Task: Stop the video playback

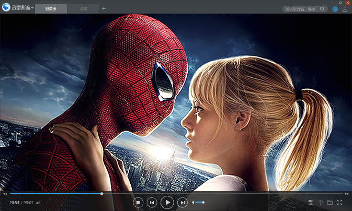Action: coord(138,202)
